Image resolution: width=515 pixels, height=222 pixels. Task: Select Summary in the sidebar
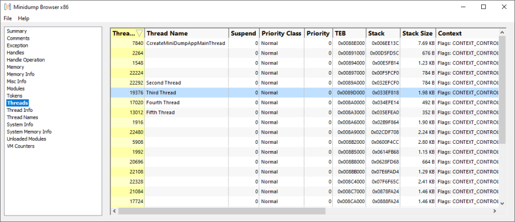pos(17,31)
